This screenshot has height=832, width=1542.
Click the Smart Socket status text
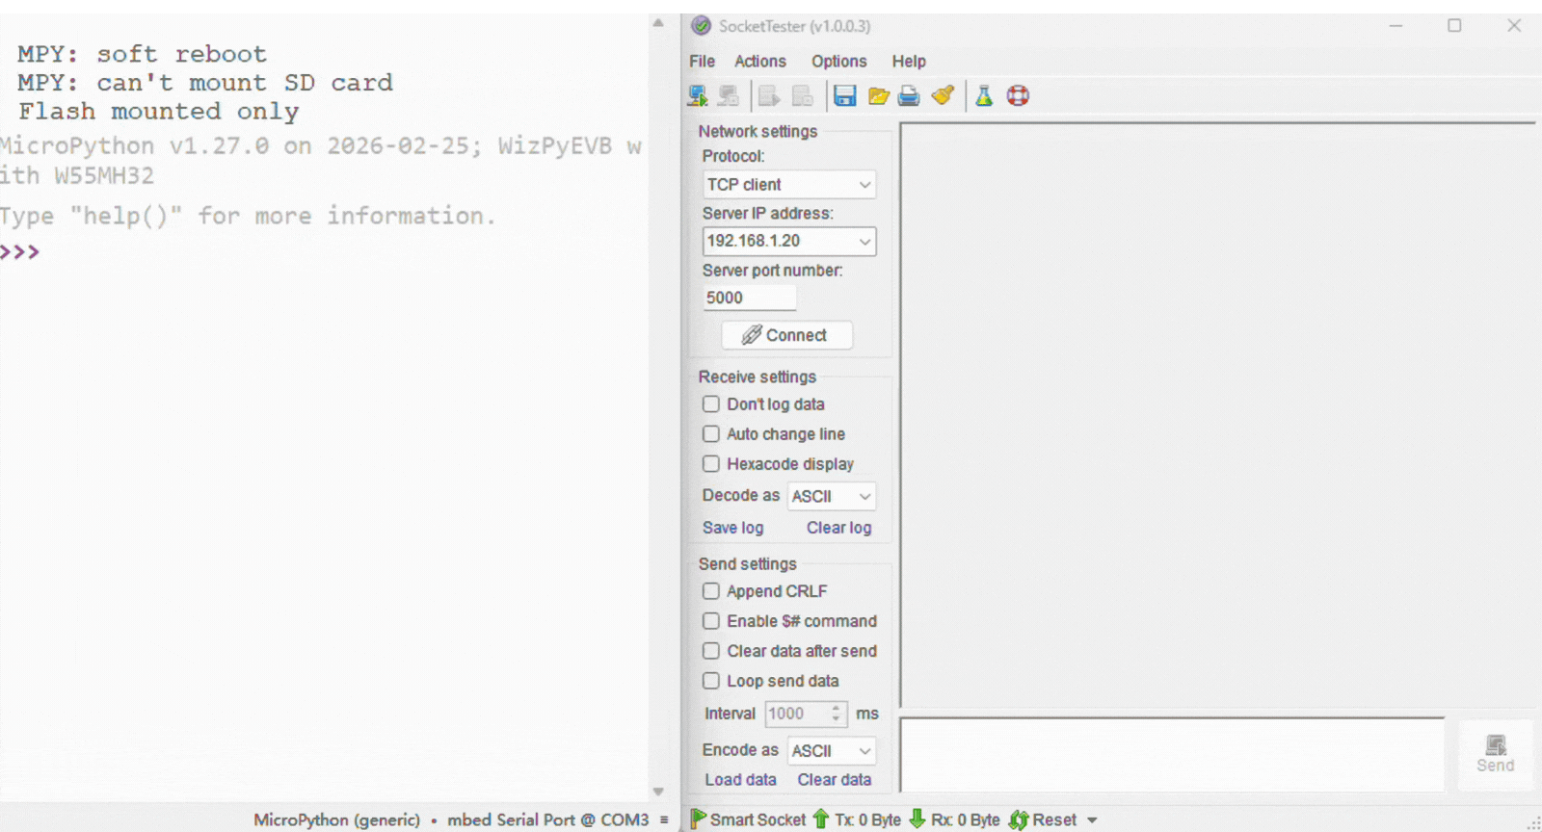coord(758,819)
